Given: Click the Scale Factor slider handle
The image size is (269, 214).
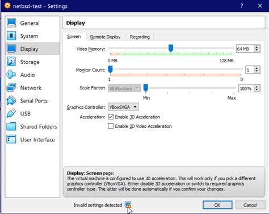Looking at the screenshot, I should pos(146,88).
